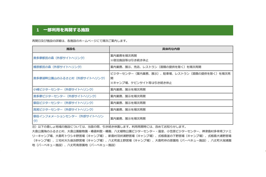Open the 小峰ビジターセンター external link
The image size is (266, 177).
(63, 89)
